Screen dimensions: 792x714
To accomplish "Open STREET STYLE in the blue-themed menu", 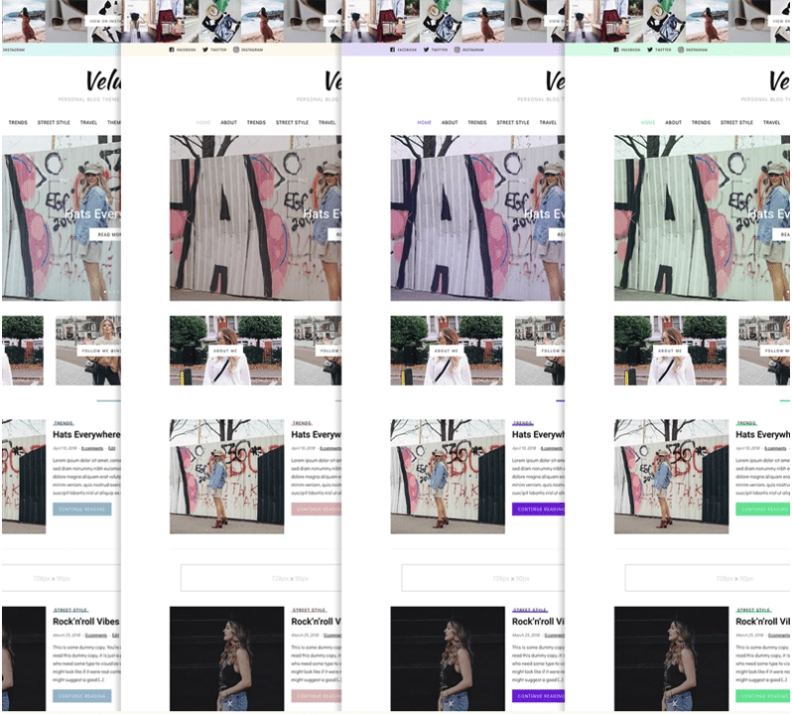I will pos(54,123).
